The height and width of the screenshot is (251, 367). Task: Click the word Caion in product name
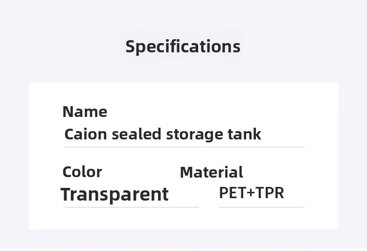[86, 134]
